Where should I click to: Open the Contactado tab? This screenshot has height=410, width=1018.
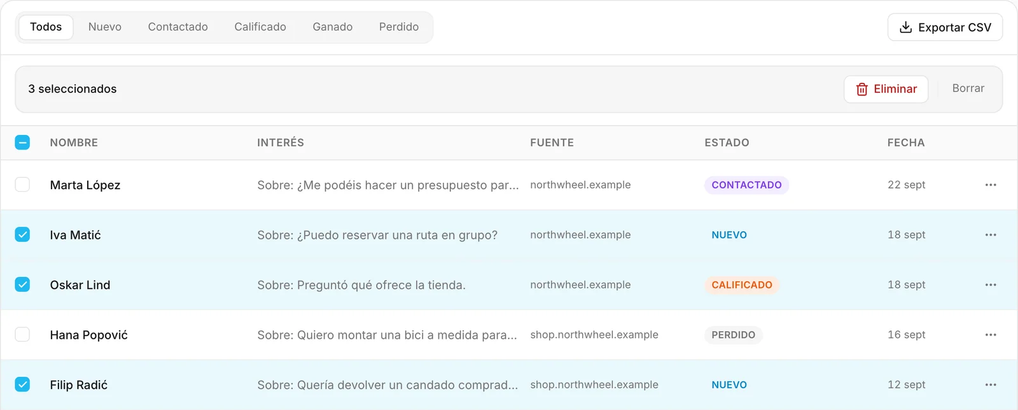point(178,27)
